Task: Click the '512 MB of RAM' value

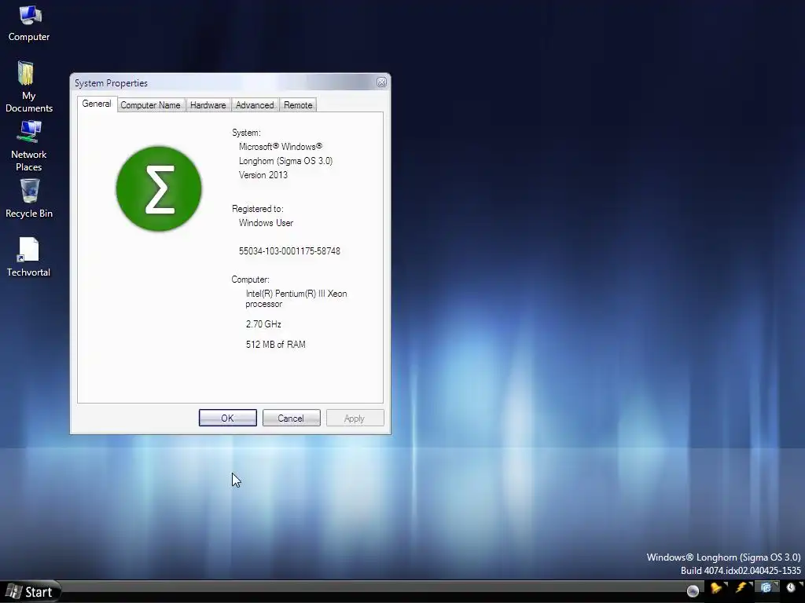Action: point(276,345)
